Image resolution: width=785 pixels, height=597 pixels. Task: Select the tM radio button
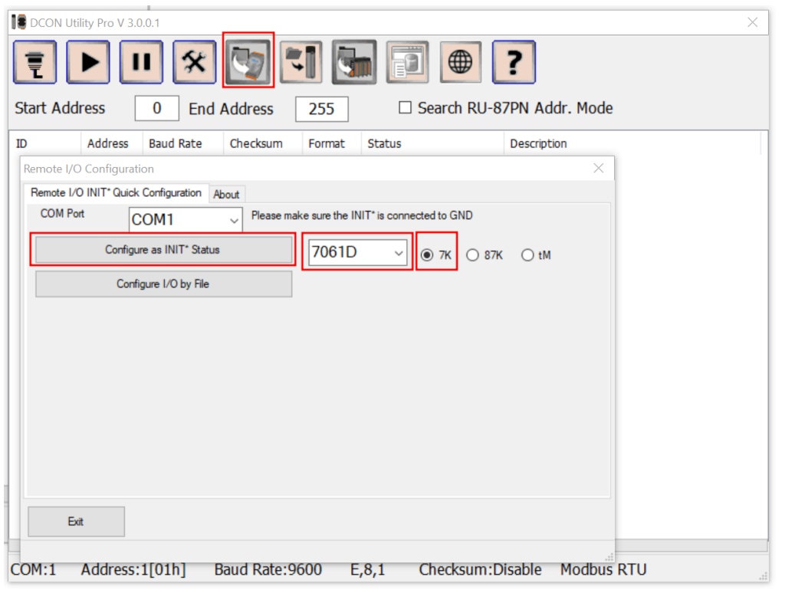click(527, 255)
